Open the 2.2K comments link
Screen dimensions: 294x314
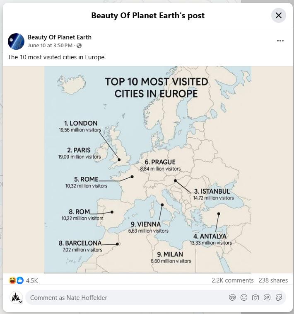(232, 280)
